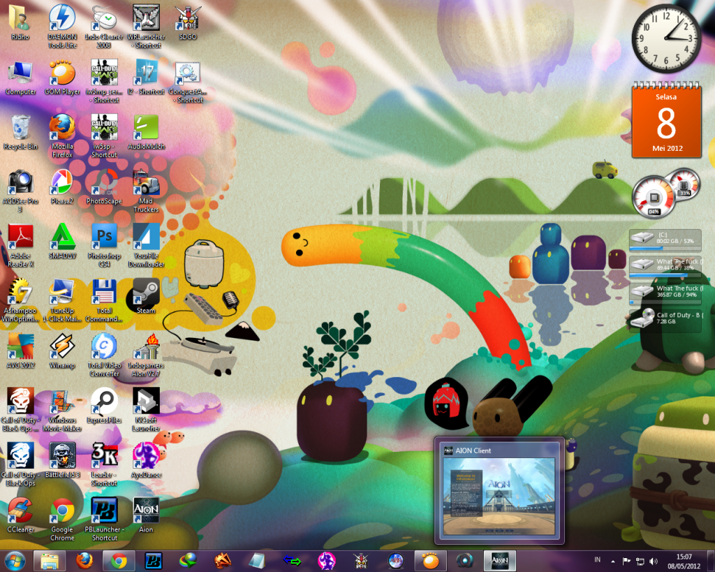Viewport: 715px width, 572px height.
Task: Open the Windows Start menu
Action: click(15, 561)
